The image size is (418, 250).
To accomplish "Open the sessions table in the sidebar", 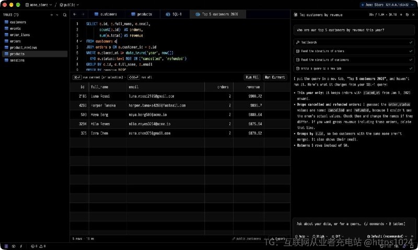I will [x=34, y=60].
